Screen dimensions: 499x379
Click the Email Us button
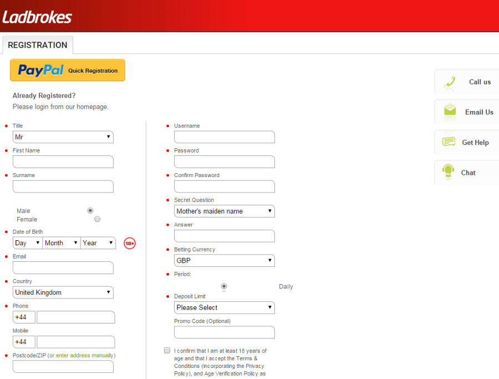pos(466,112)
